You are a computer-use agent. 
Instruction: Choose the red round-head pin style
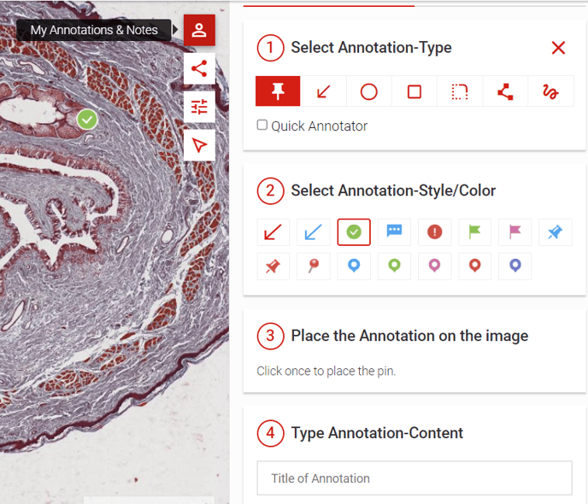[x=313, y=267]
